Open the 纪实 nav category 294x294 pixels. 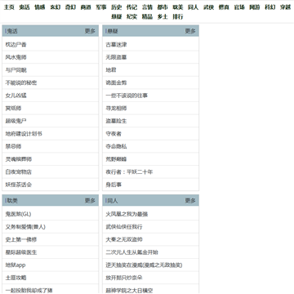click(131, 16)
